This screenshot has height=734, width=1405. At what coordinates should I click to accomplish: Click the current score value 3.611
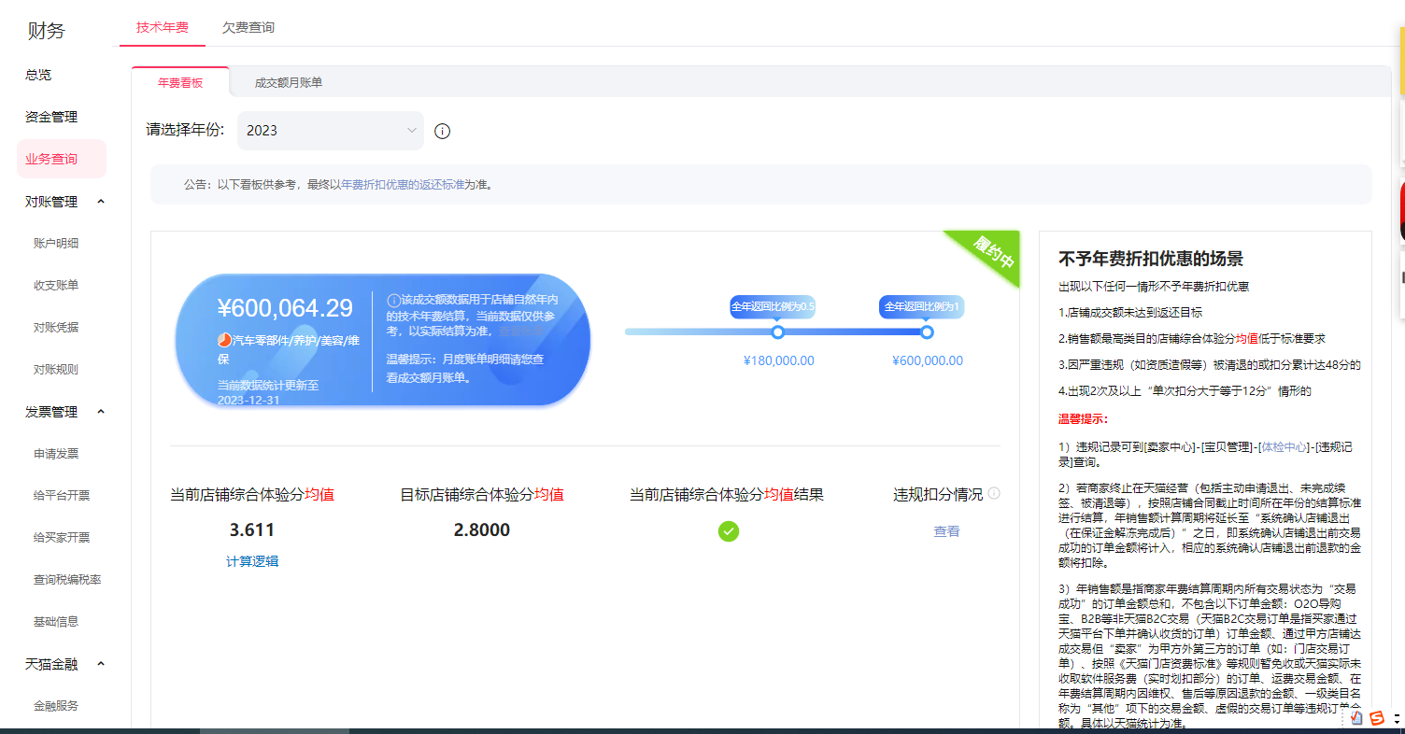252,530
